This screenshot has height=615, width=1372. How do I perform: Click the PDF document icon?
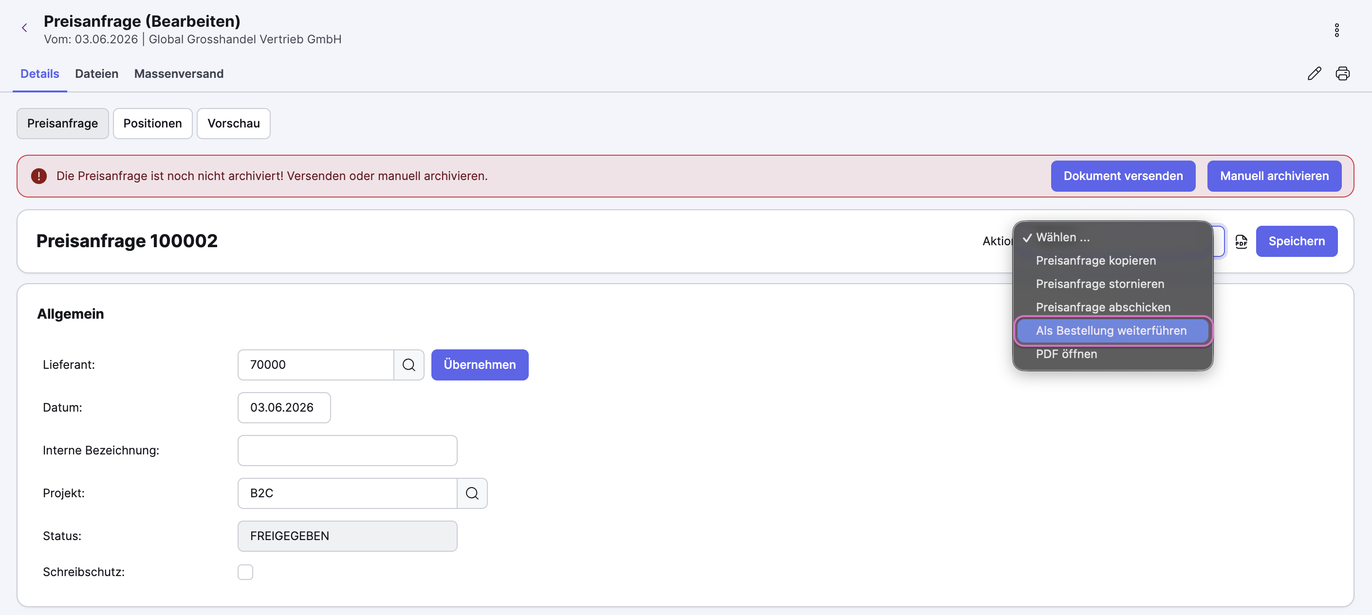[1241, 242]
